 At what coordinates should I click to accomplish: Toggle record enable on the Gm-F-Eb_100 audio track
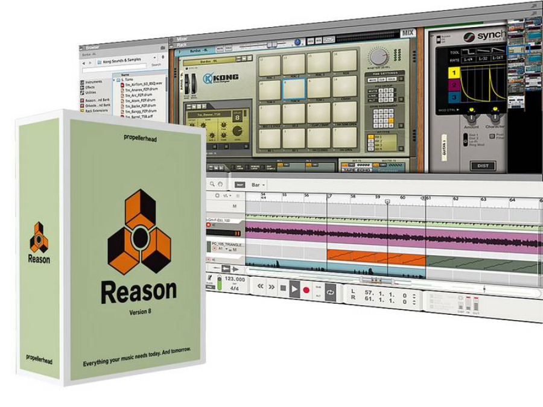tap(209, 225)
